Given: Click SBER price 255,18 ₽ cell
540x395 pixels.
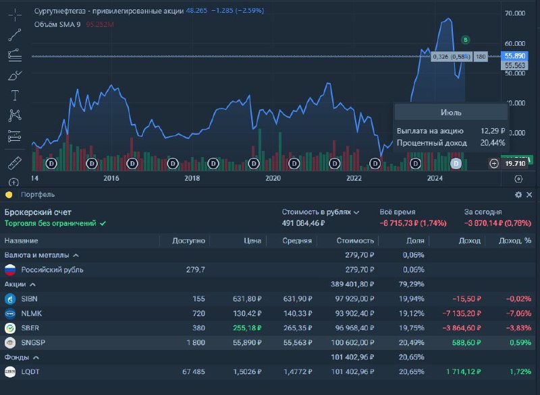Looking at the screenshot, I should 247,328.
